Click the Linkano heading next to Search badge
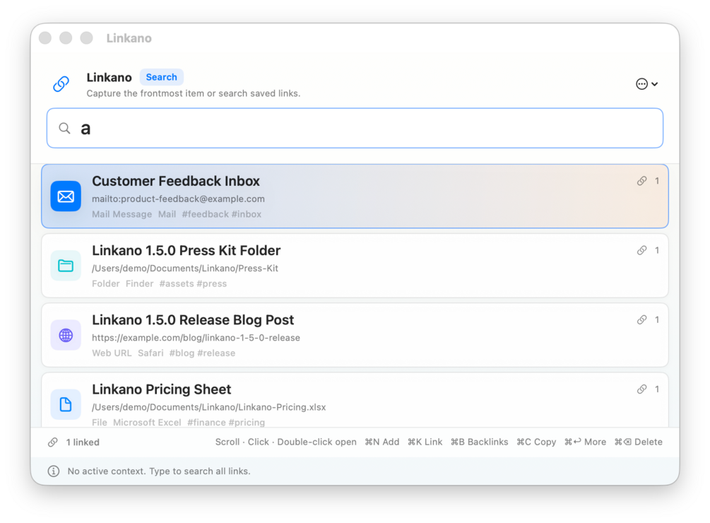The height and width of the screenshot is (523, 710). pyautogui.click(x=109, y=78)
